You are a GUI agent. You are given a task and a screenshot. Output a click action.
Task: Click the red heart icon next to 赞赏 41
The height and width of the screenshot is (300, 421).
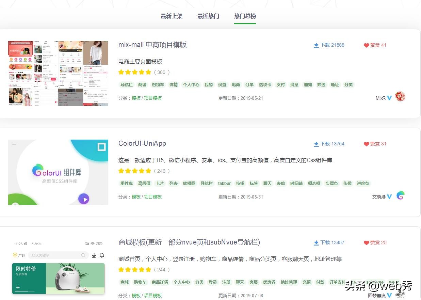pyautogui.click(x=366, y=45)
